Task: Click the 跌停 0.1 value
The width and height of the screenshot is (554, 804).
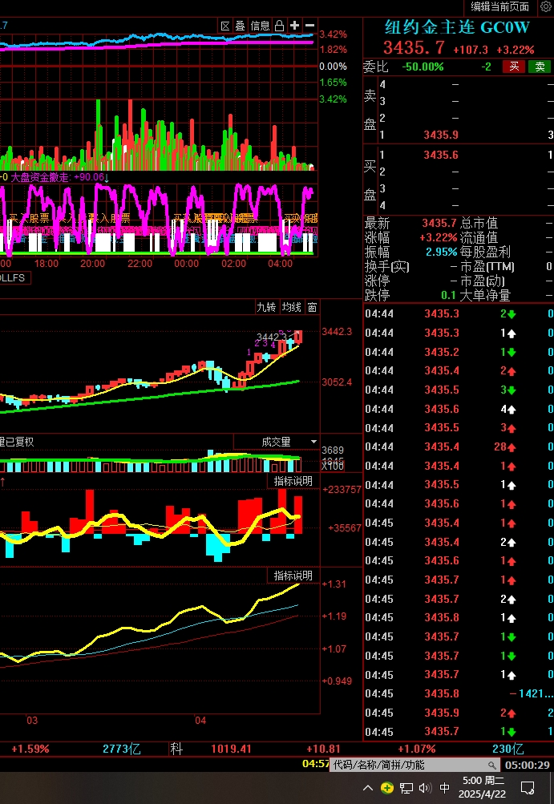Action: pyautogui.click(x=448, y=295)
